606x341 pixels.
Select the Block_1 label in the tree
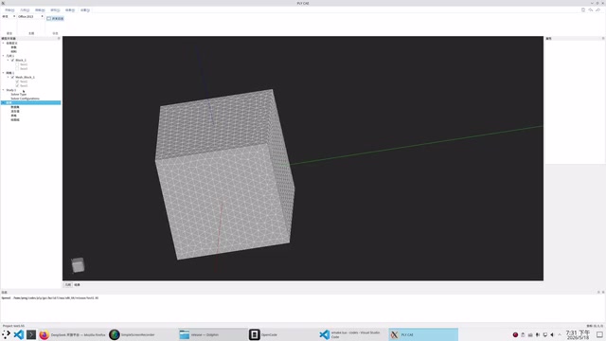point(21,61)
